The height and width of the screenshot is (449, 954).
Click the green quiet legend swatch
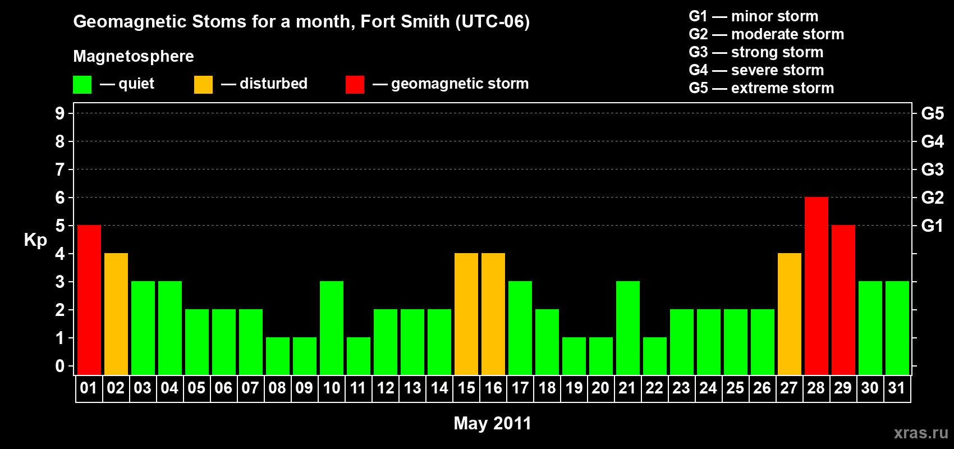click(82, 85)
